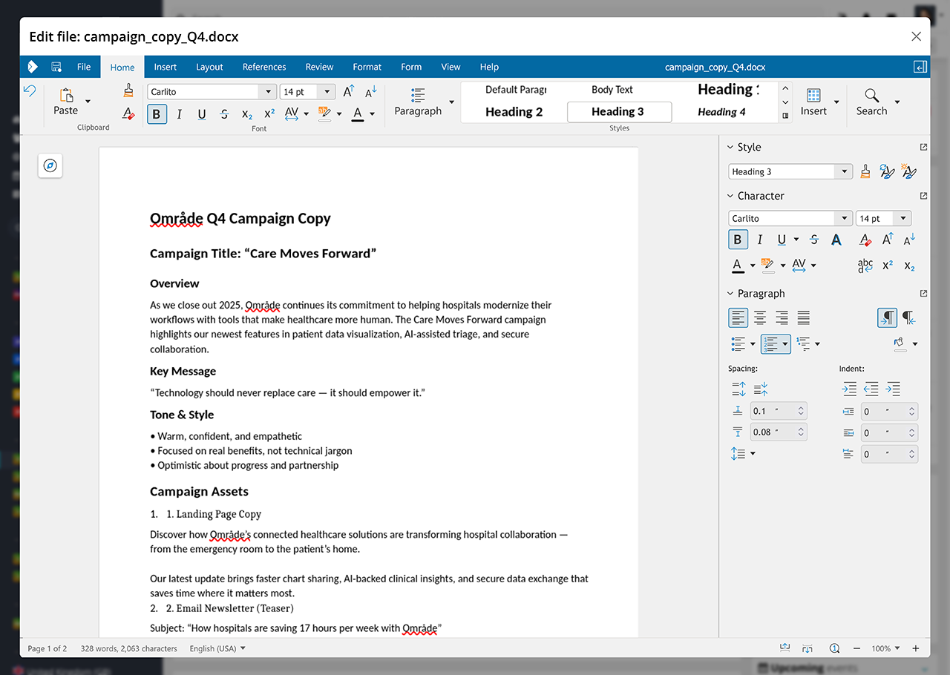Image resolution: width=950 pixels, height=675 pixels.
Task: Expand the Heading 3 style dropdown in sidebar
Action: [x=843, y=172]
